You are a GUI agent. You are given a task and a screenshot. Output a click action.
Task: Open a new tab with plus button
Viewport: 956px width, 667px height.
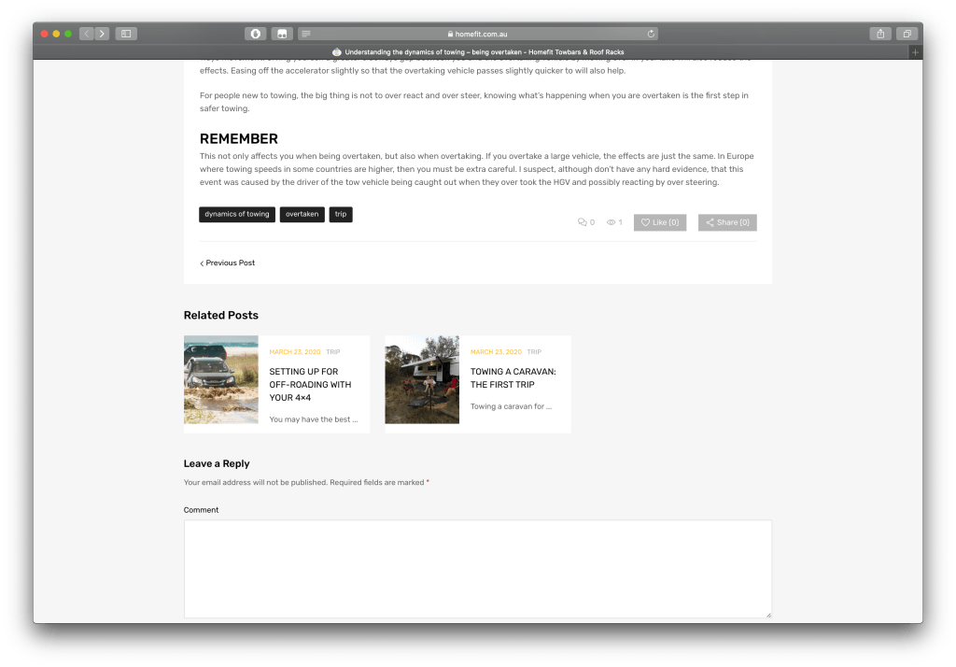915,52
